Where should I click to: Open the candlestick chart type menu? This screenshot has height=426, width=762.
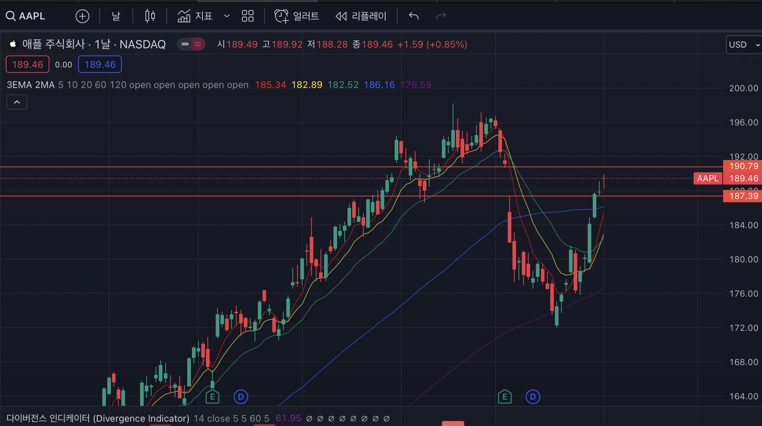point(150,16)
